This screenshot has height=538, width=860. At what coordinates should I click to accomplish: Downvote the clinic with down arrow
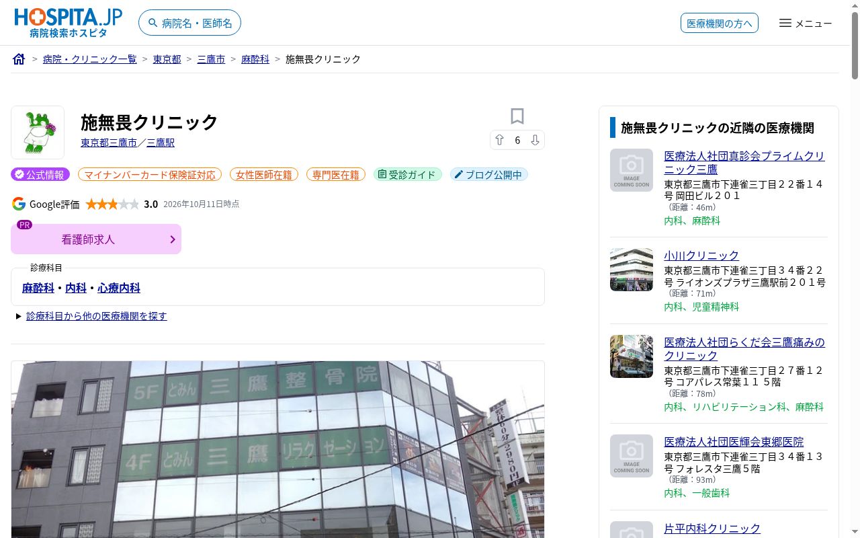coord(535,140)
